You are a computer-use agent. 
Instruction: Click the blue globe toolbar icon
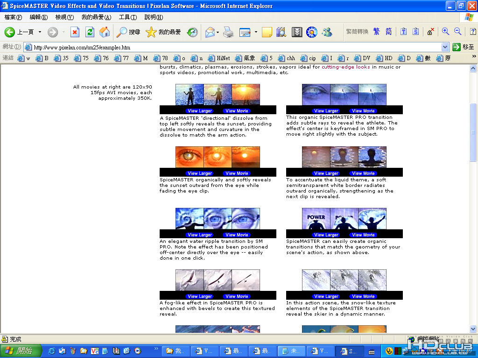pyautogui.click(x=311, y=32)
